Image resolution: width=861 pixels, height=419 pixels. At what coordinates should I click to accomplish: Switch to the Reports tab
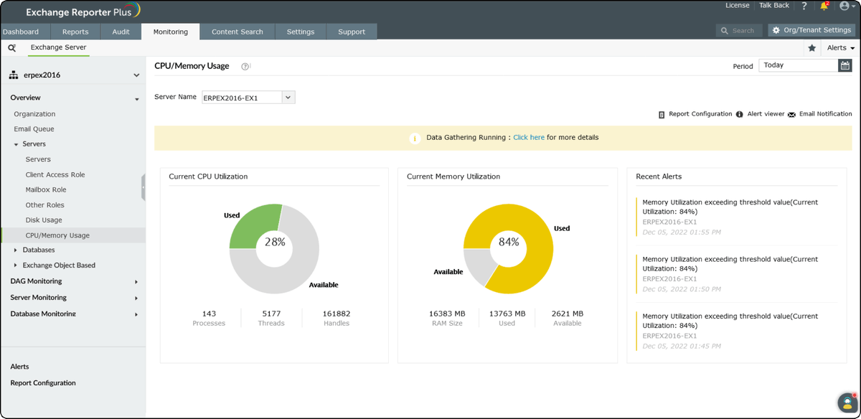[x=75, y=32]
